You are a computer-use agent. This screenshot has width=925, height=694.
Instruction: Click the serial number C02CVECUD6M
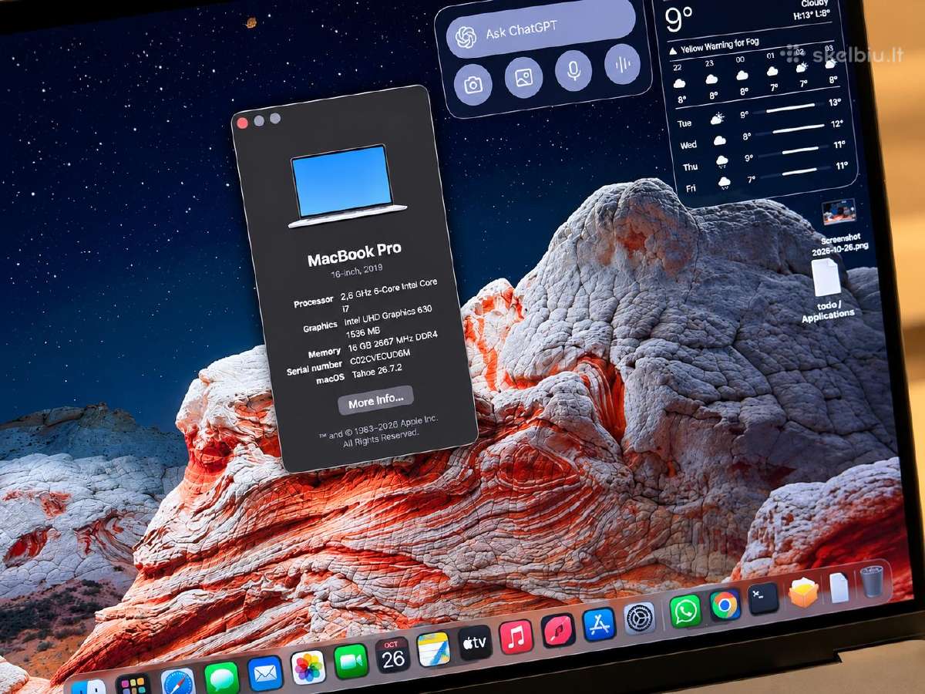point(380,355)
